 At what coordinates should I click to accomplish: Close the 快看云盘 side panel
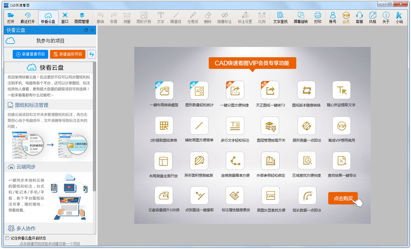[x=93, y=30]
